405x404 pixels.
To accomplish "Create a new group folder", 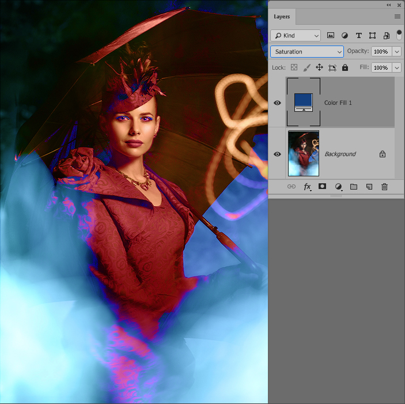I will coord(354,187).
